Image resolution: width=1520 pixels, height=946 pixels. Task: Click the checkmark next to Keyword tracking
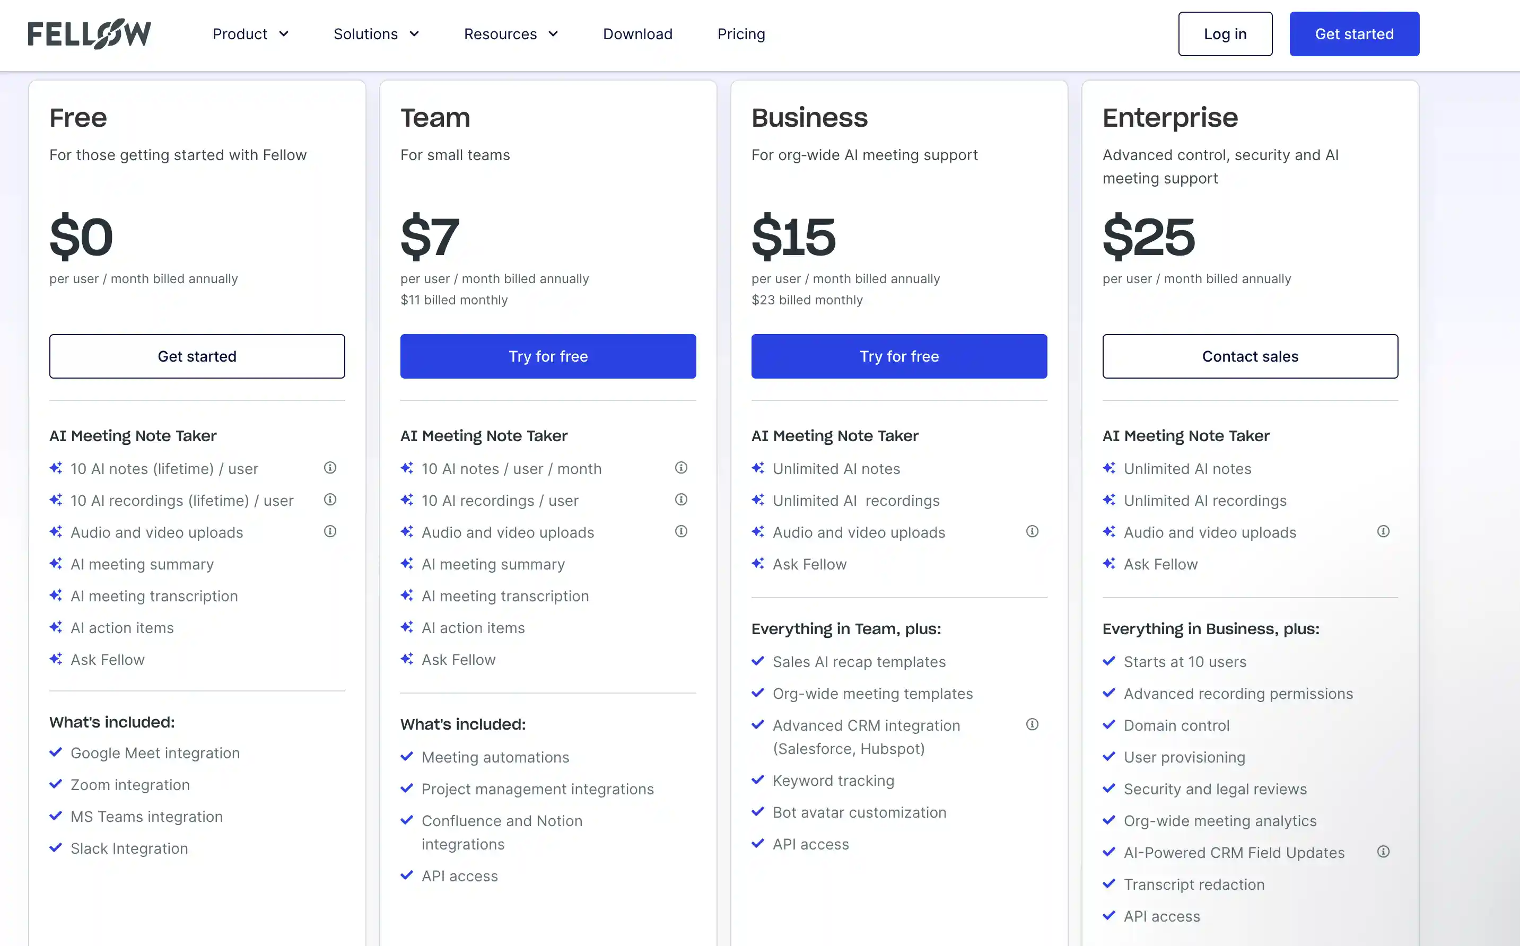(x=758, y=780)
